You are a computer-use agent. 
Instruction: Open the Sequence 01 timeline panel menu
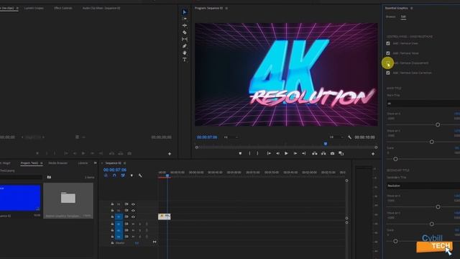124,163
